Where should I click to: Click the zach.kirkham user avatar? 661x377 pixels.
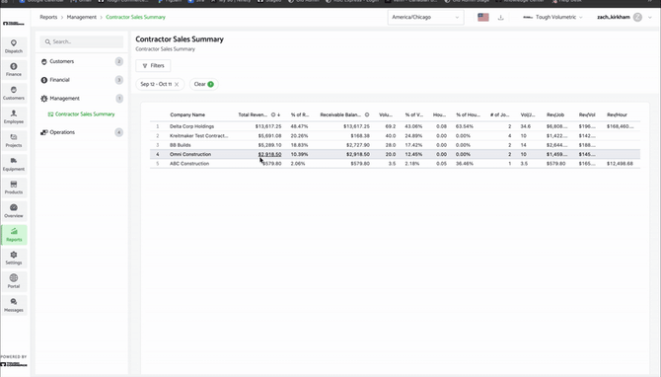(x=637, y=18)
